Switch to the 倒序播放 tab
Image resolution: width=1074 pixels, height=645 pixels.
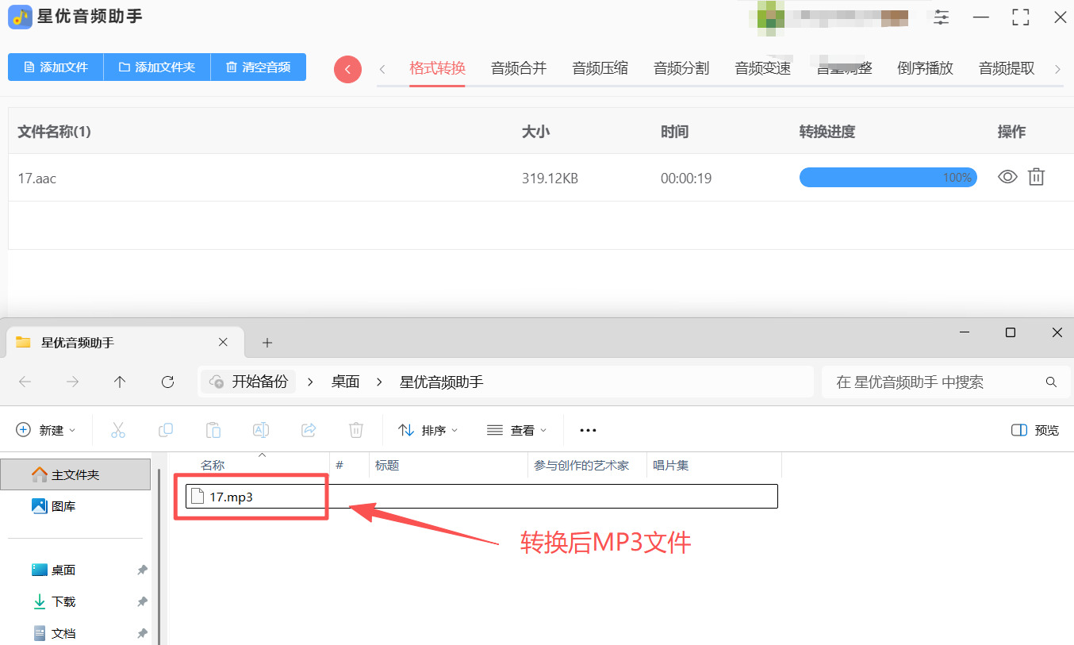coord(925,68)
